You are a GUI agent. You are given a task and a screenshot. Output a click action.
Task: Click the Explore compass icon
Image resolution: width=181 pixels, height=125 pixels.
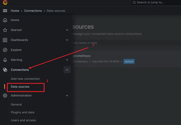[5, 50]
